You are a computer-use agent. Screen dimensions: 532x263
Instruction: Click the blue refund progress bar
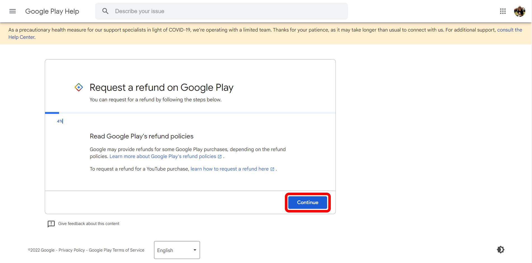(52, 113)
